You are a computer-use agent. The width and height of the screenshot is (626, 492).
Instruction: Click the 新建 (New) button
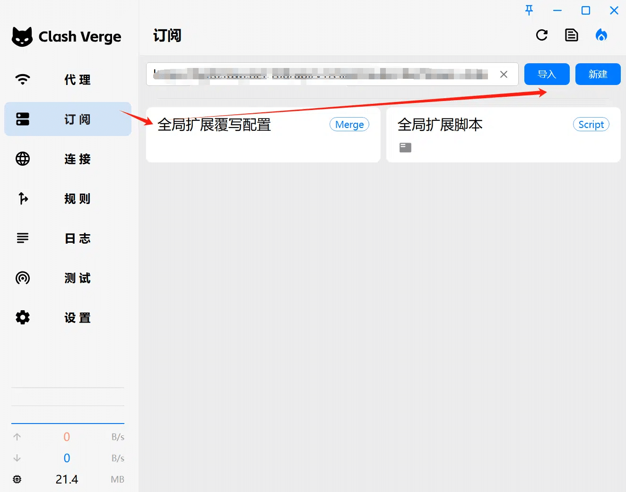pyautogui.click(x=598, y=74)
